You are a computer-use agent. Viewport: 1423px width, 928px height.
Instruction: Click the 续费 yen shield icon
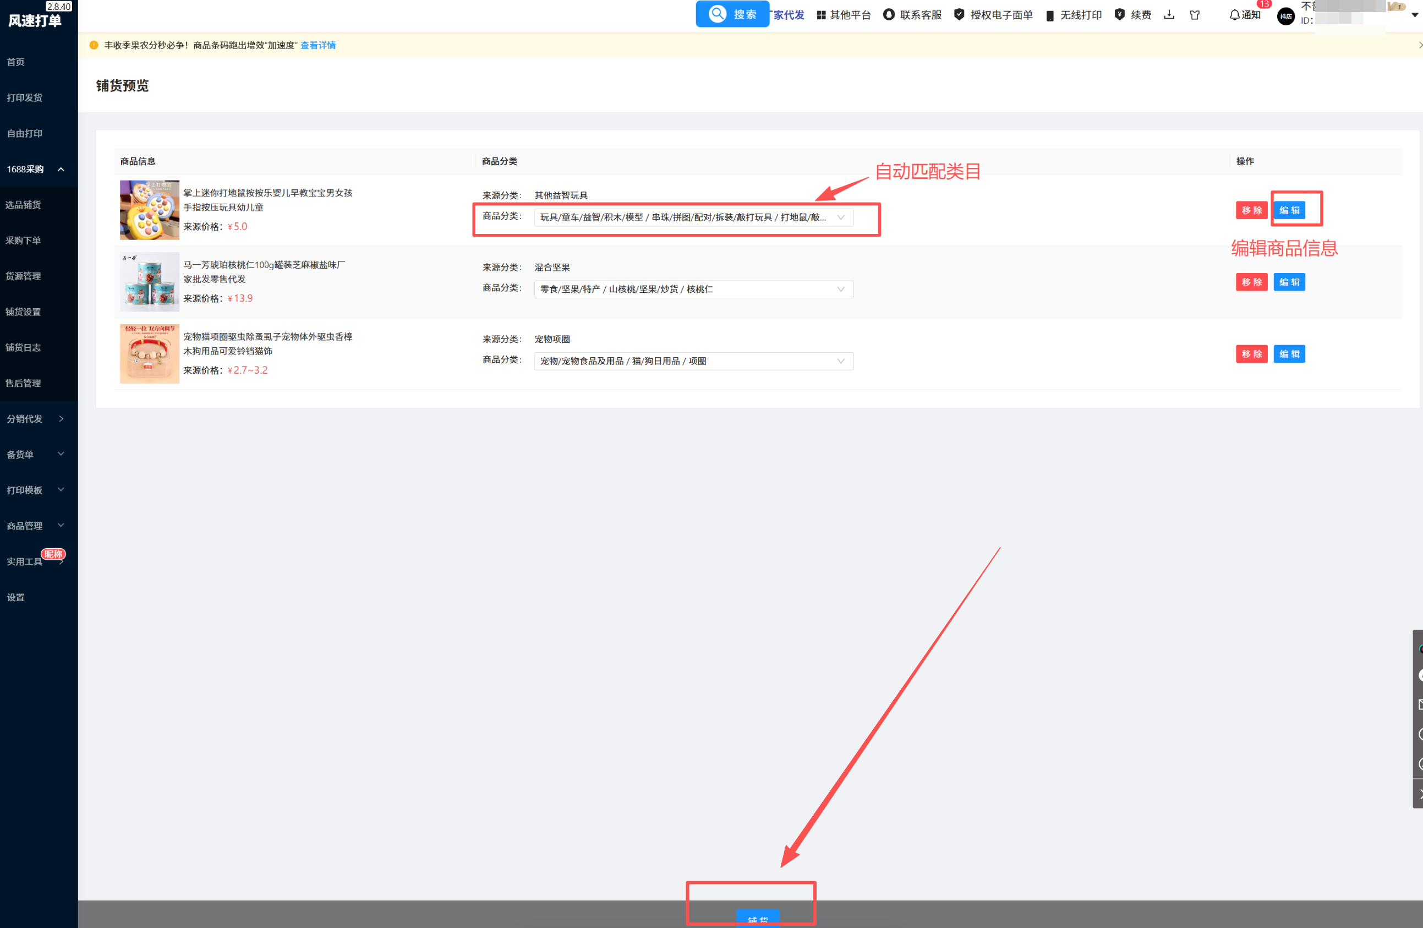pos(1119,15)
